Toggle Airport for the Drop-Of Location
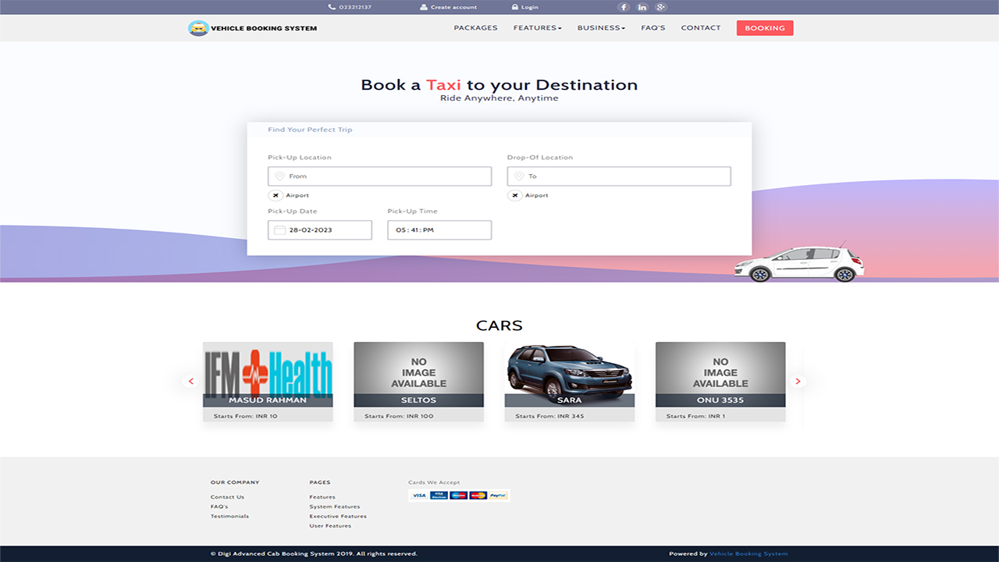This screenshot has height=562, width=999. [x=514, y=195]
